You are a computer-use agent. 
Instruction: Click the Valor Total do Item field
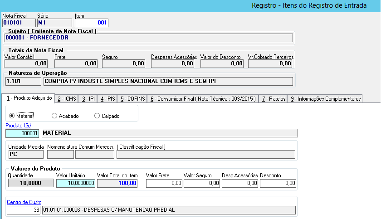click(117, 183)
